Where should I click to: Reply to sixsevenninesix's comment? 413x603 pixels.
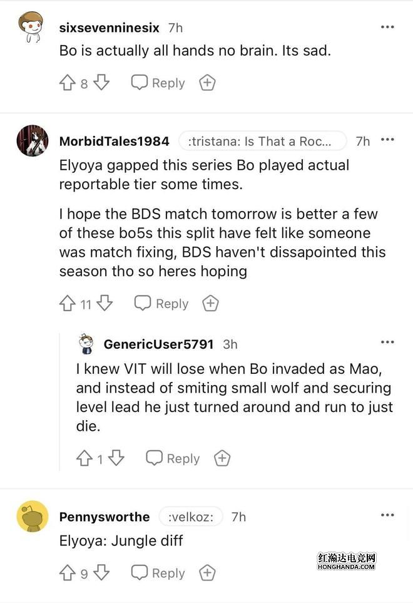158,83
